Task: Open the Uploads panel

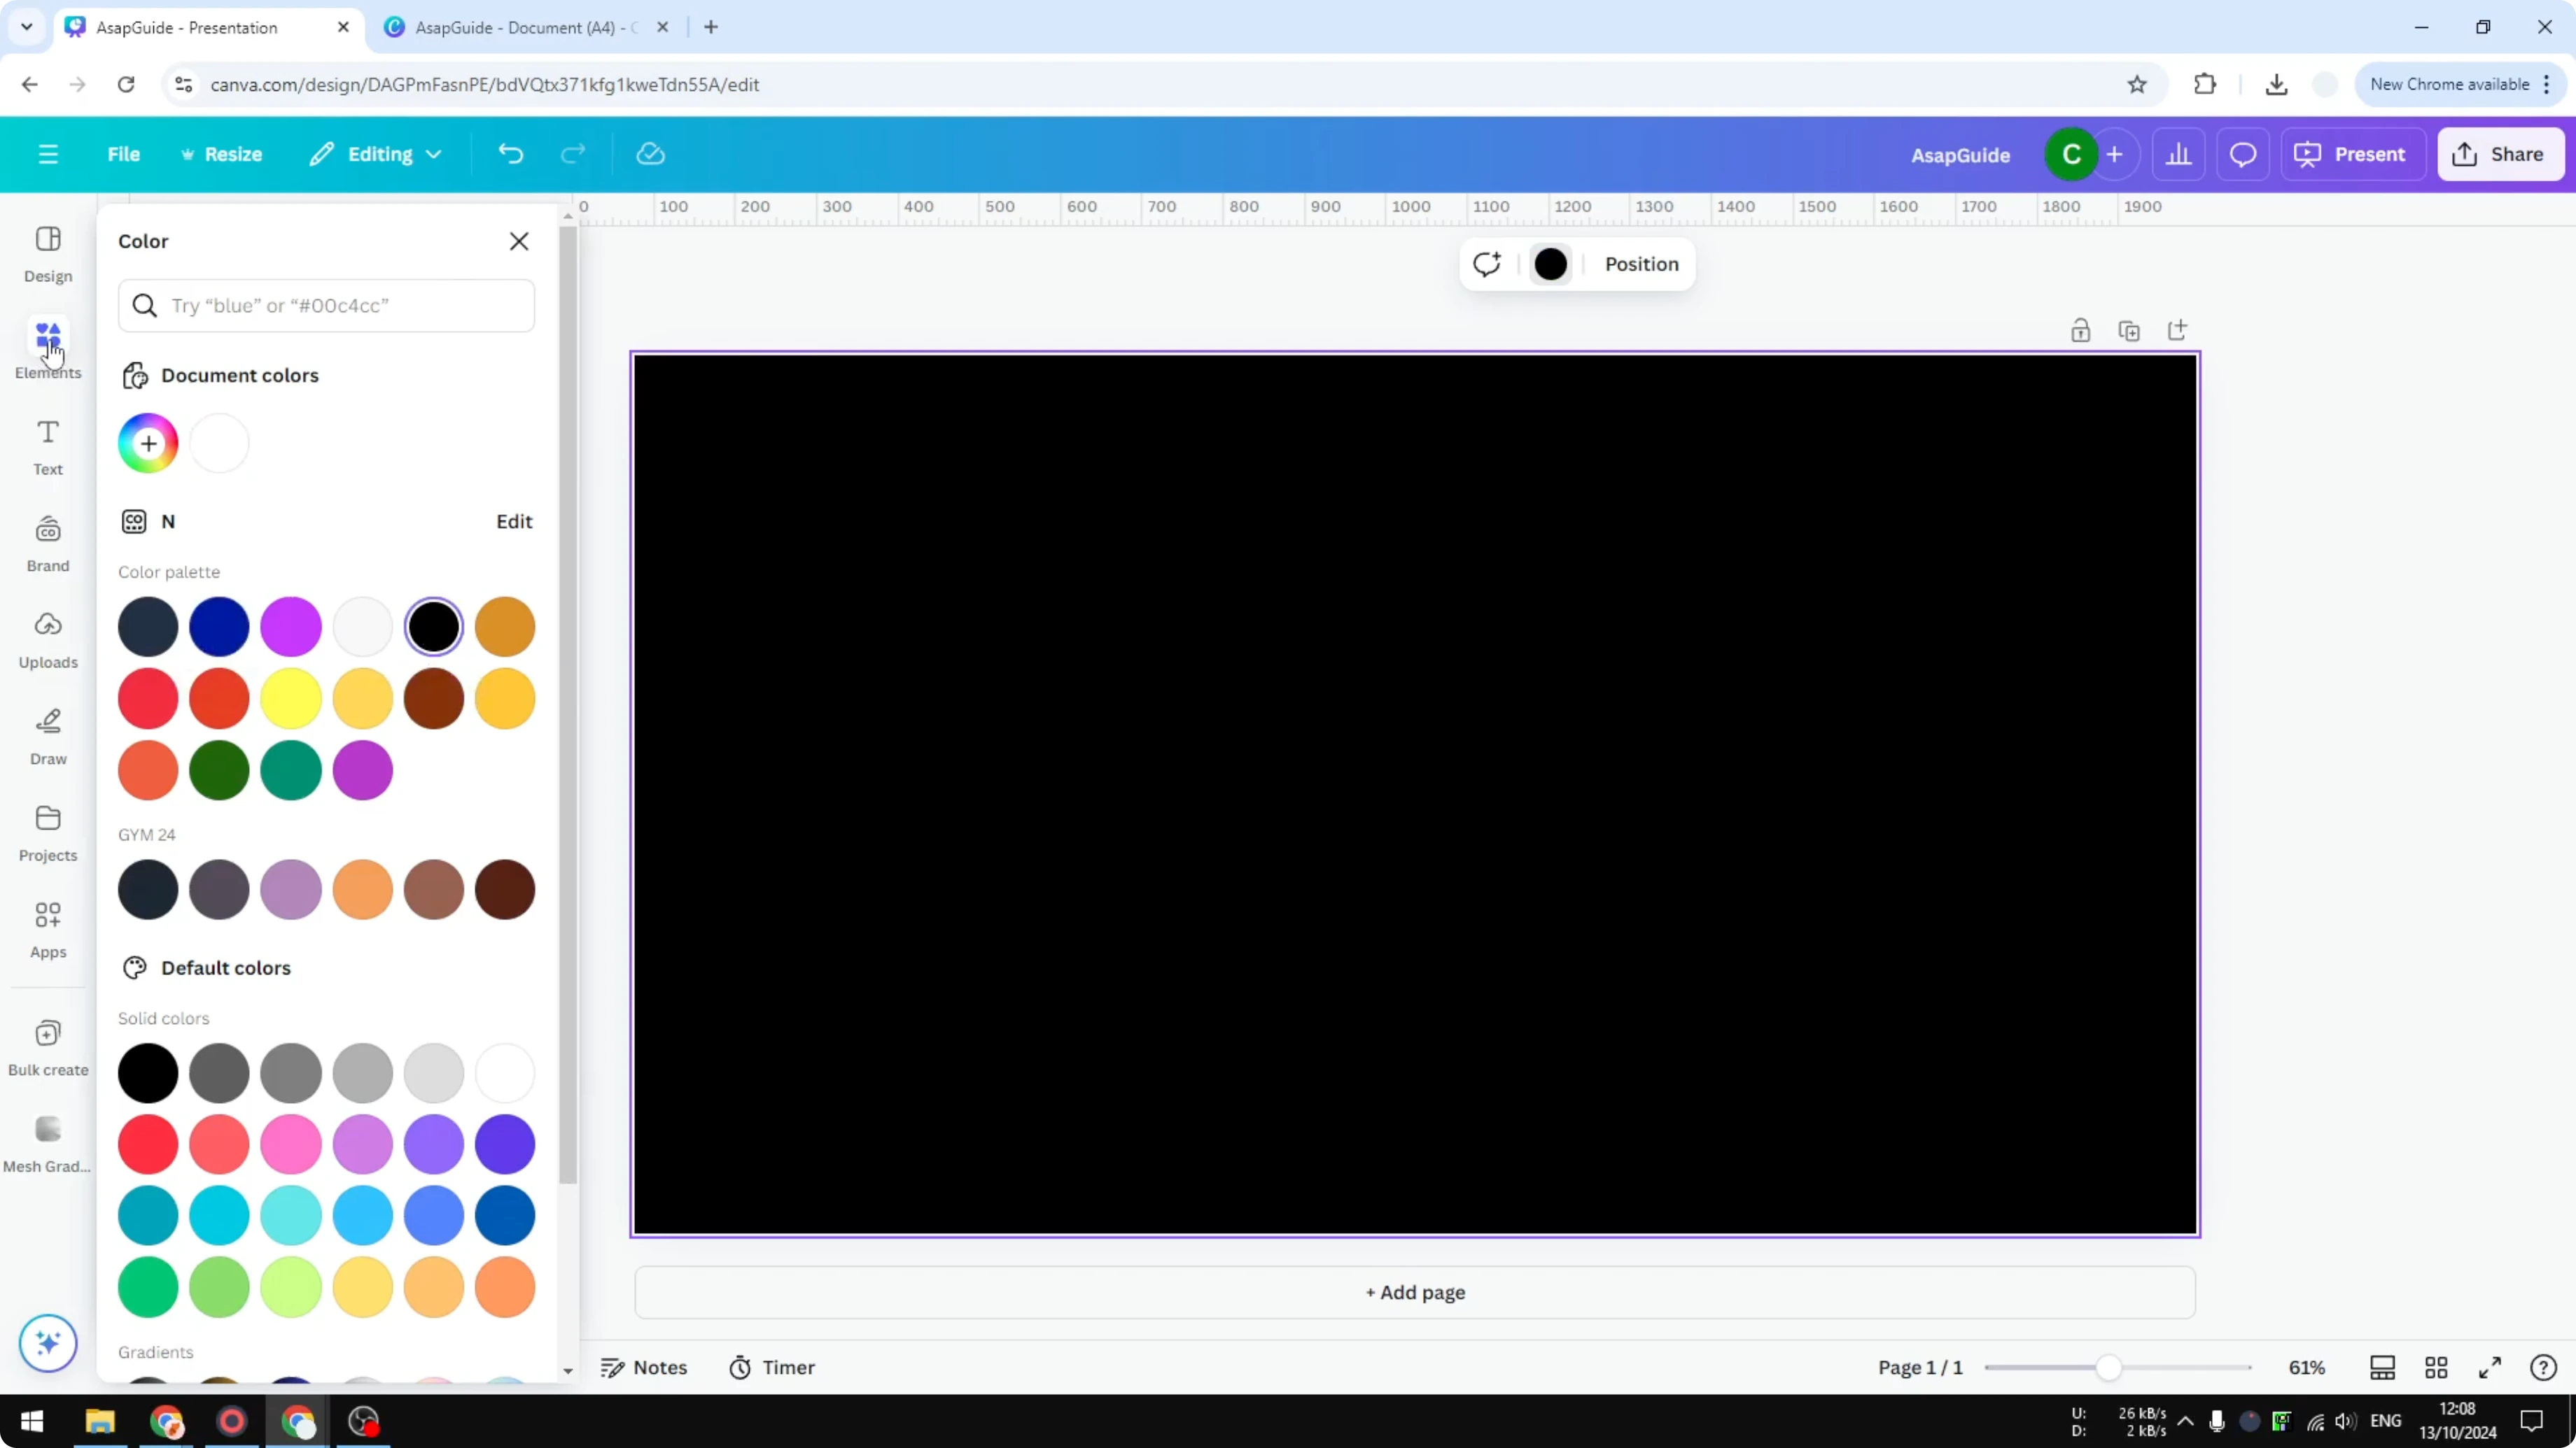Action: click(x=47, y=637)
